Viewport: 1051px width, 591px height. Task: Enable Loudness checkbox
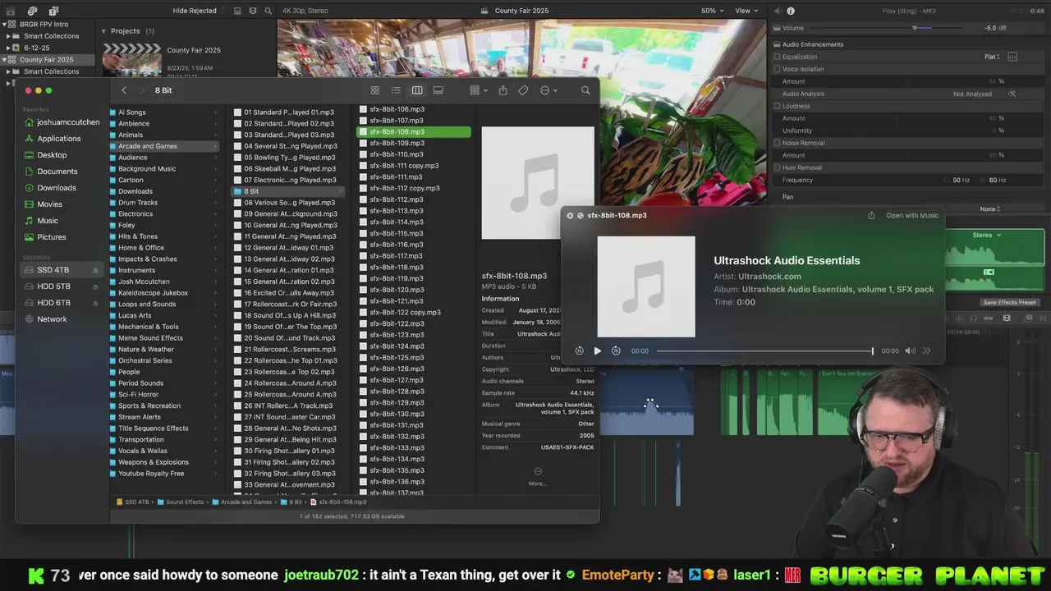(777, 106)
